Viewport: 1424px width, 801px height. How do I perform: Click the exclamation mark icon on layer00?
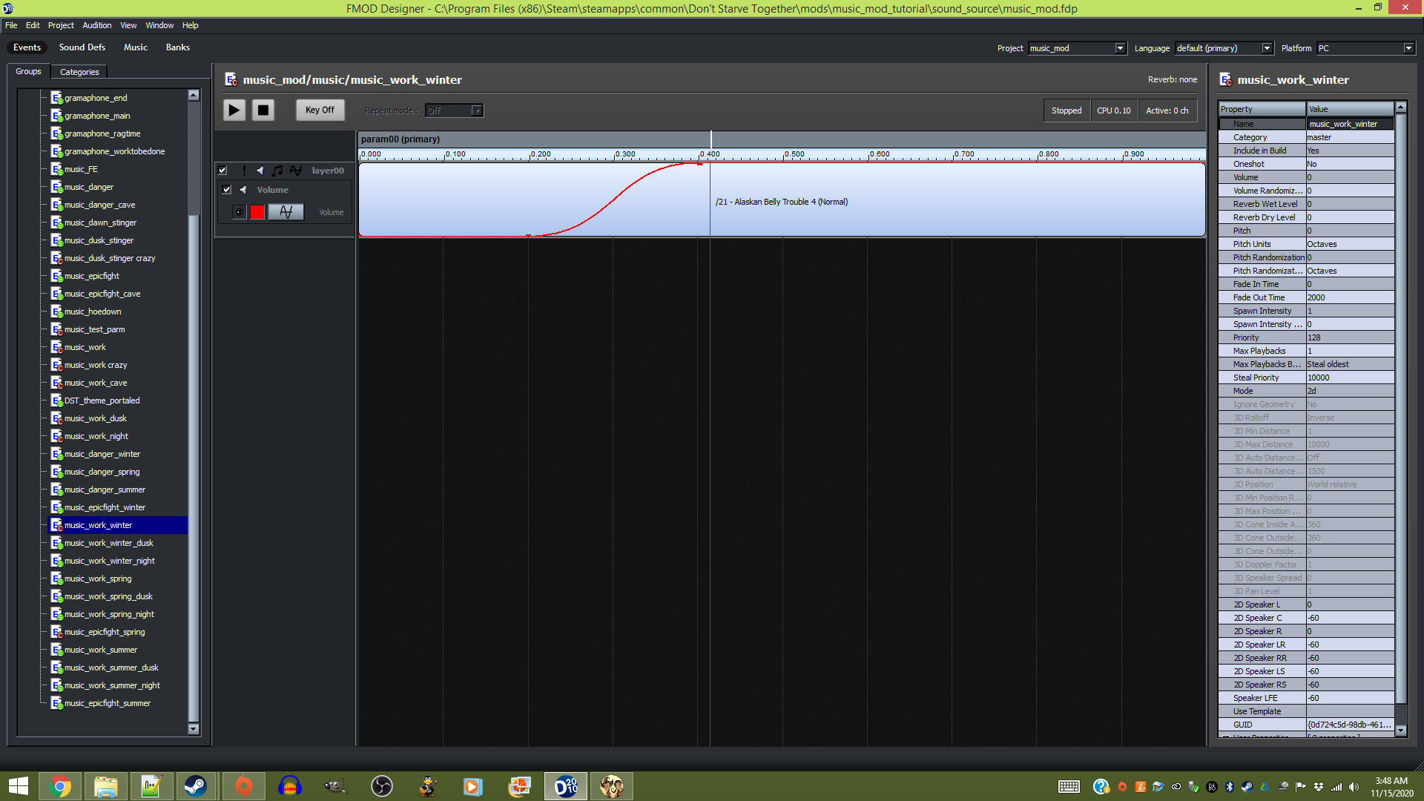244,171
